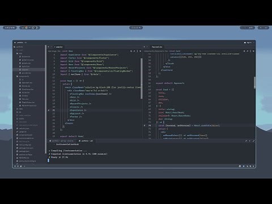This screenshot has height=204, width=272.
Task: Open Approach.tsx tab in right editor pane
Action: (x=157, y=47)
